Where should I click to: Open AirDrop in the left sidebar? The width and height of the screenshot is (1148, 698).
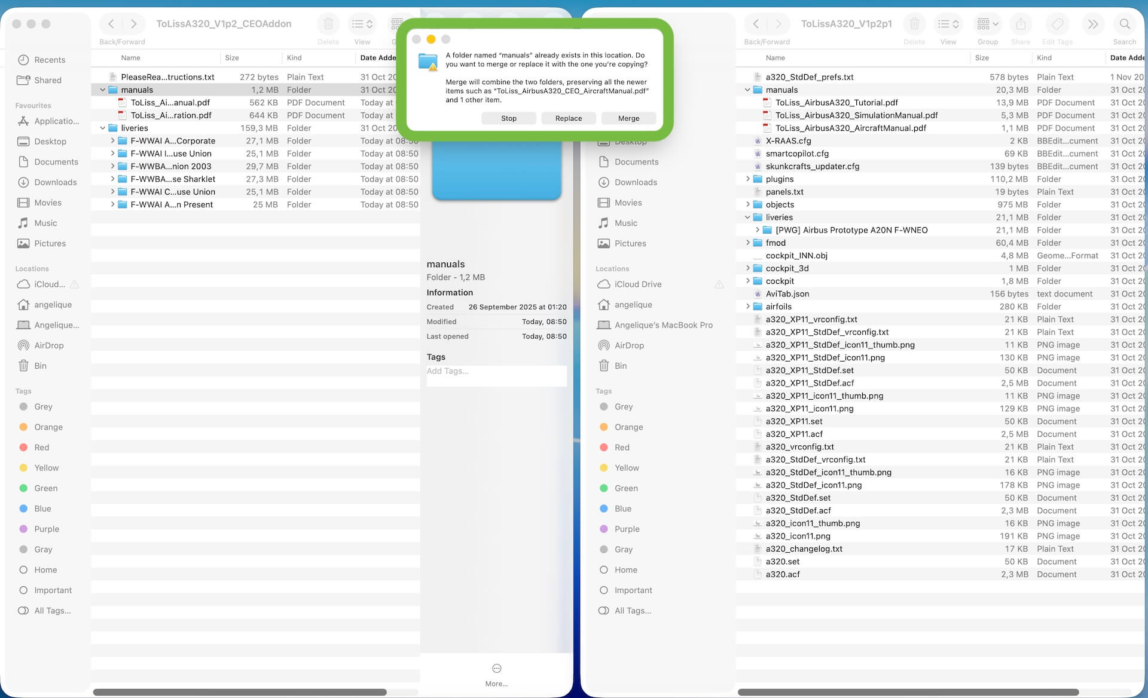(48, 345)
